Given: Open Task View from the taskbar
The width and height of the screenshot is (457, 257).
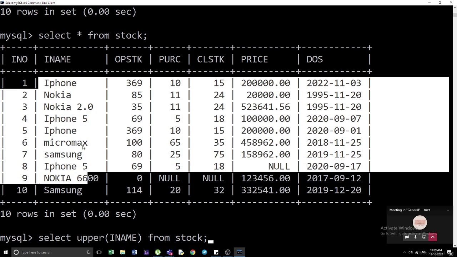Looking at the screenshot, I should 99,252.
